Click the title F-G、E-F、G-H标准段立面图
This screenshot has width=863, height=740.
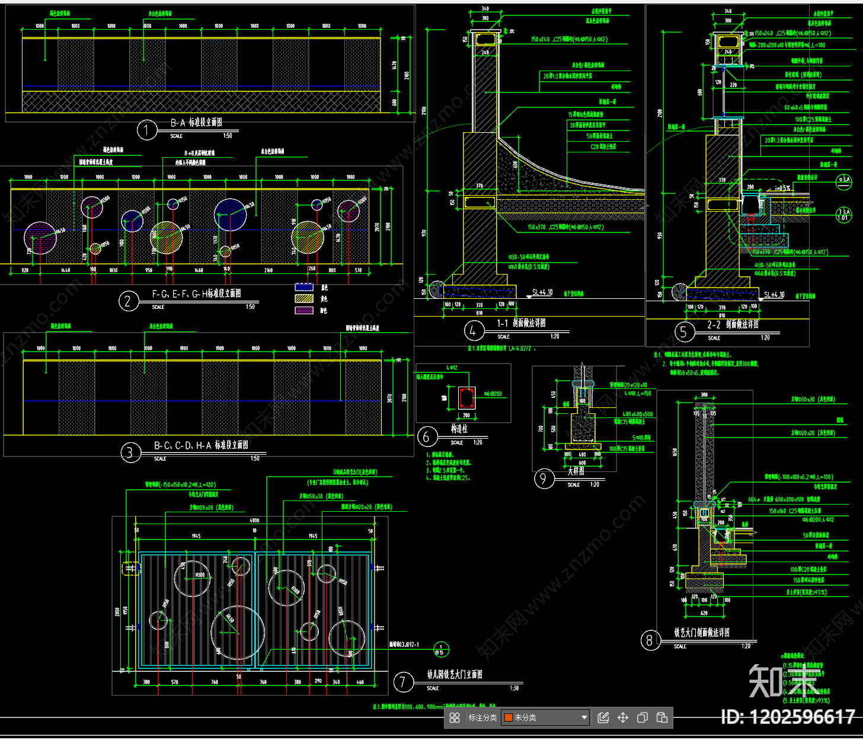[197, 294]
